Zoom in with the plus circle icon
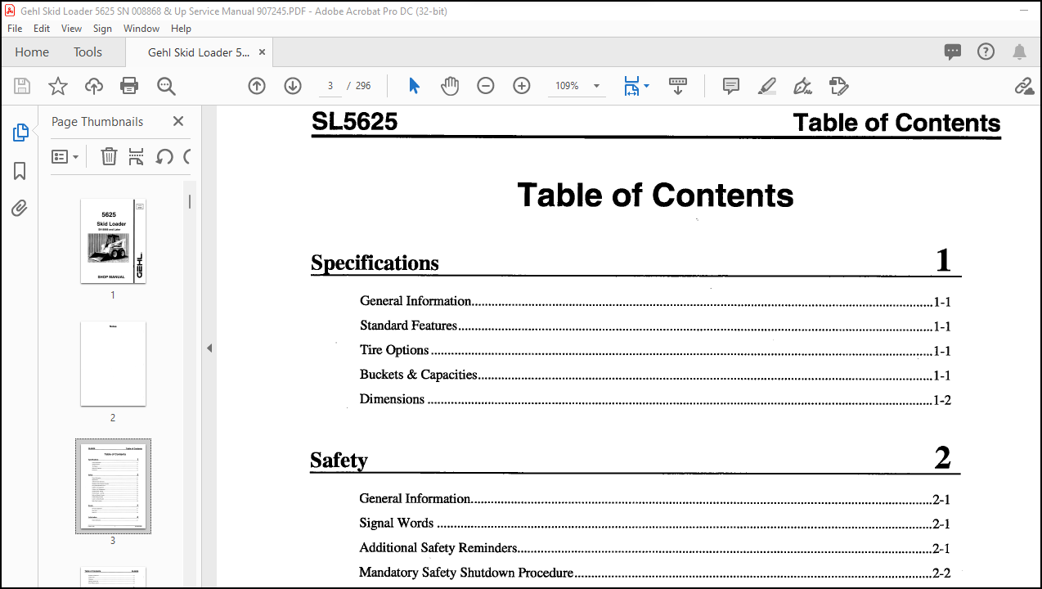The width and height of the screenshot is (1042, 589). (522, 86)
